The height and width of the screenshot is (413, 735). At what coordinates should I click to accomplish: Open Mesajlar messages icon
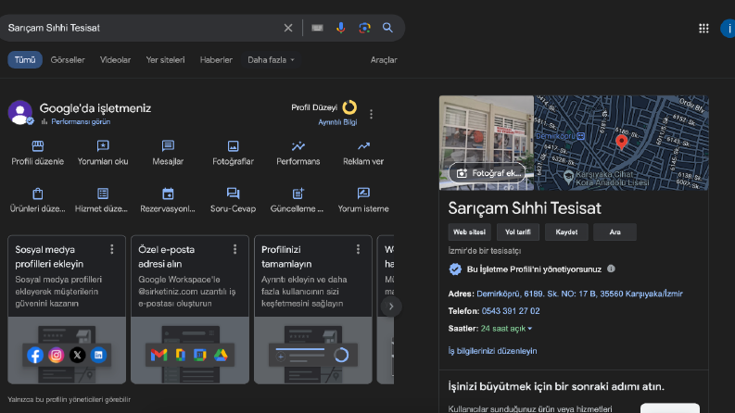tap(168, 146)
